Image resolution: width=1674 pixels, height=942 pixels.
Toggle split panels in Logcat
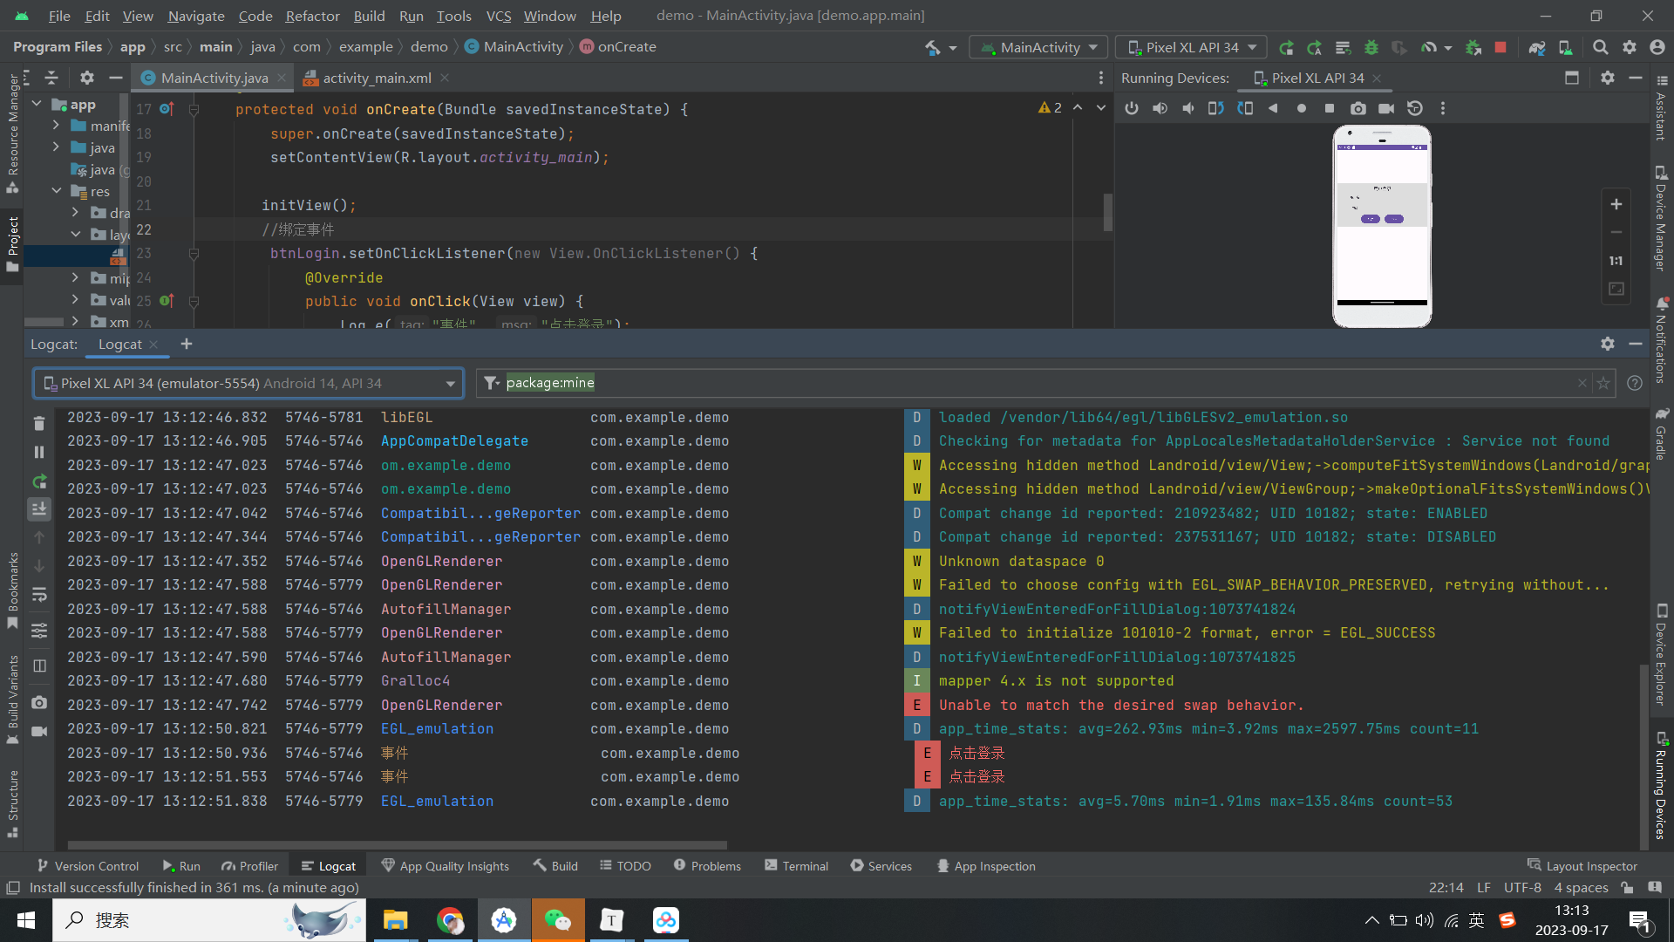(x=39, y=666)
